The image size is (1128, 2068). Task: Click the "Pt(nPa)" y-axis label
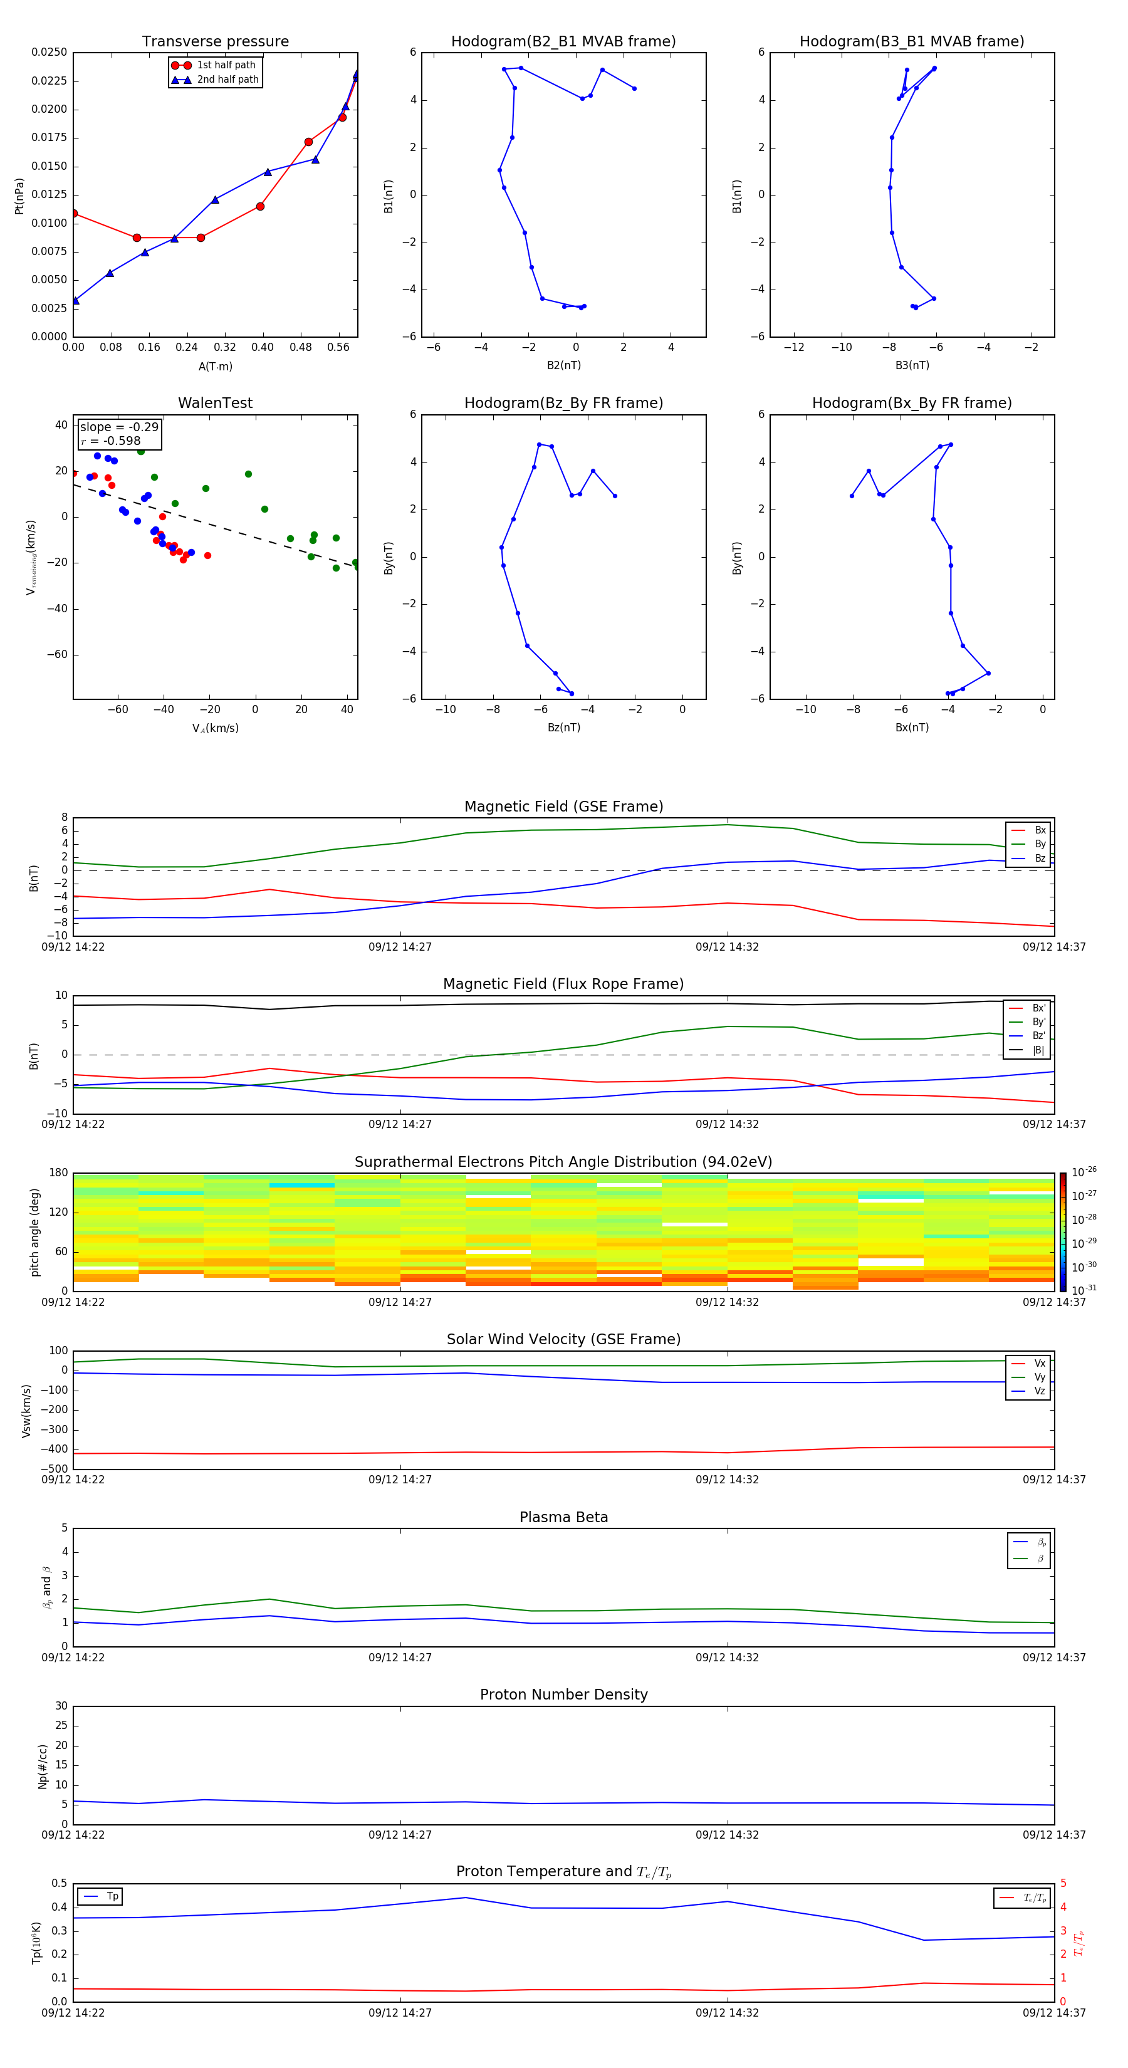tap(19, 196)
